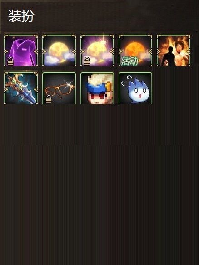Screen dimensions: 199x265
Task: Click the empty slot after the ghost item
Action: [174, 88]
